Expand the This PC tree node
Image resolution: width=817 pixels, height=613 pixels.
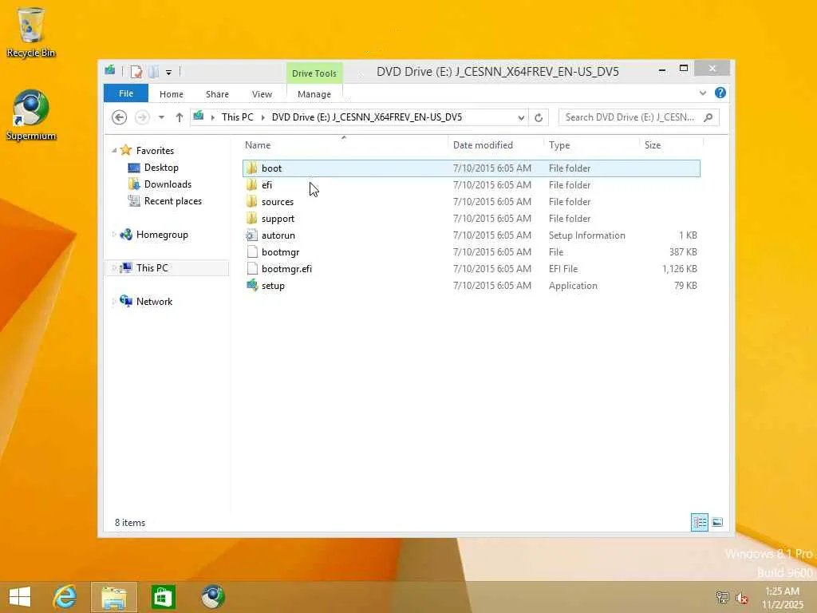(x=114, y=268)
